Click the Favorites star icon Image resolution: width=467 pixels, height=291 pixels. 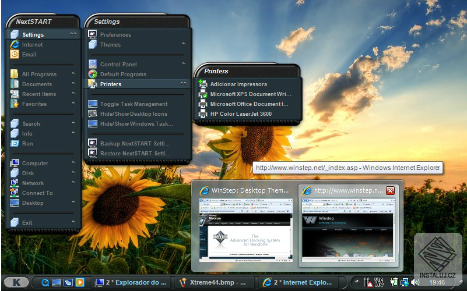click(x=15, y=104)
